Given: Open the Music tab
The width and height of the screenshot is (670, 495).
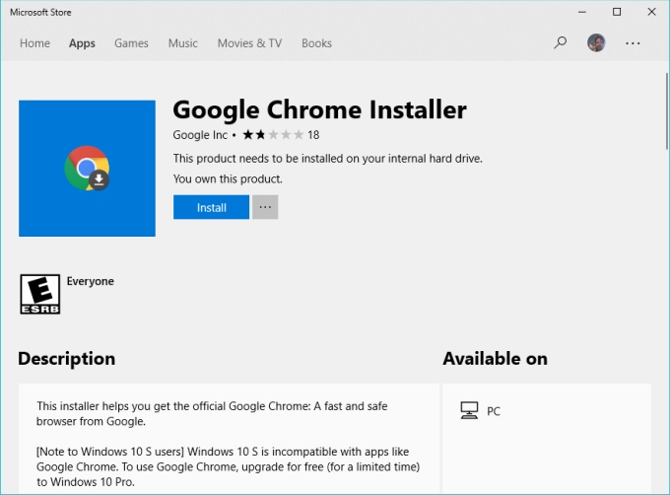Looking at the screenshot, I should pos(183,43).
